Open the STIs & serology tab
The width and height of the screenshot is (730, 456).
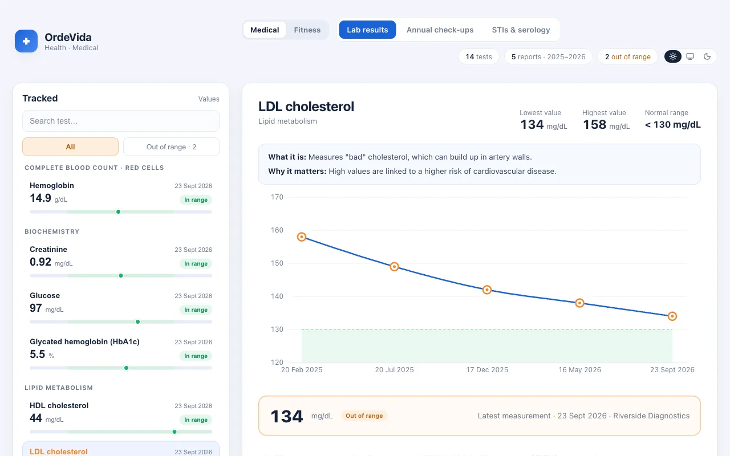point(521,30)
